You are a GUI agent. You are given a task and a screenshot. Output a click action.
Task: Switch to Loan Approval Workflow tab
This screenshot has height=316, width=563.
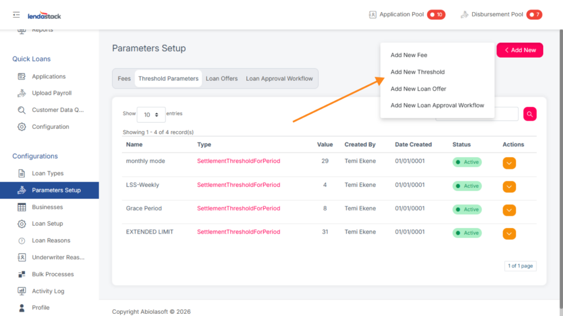coord(279,79)
